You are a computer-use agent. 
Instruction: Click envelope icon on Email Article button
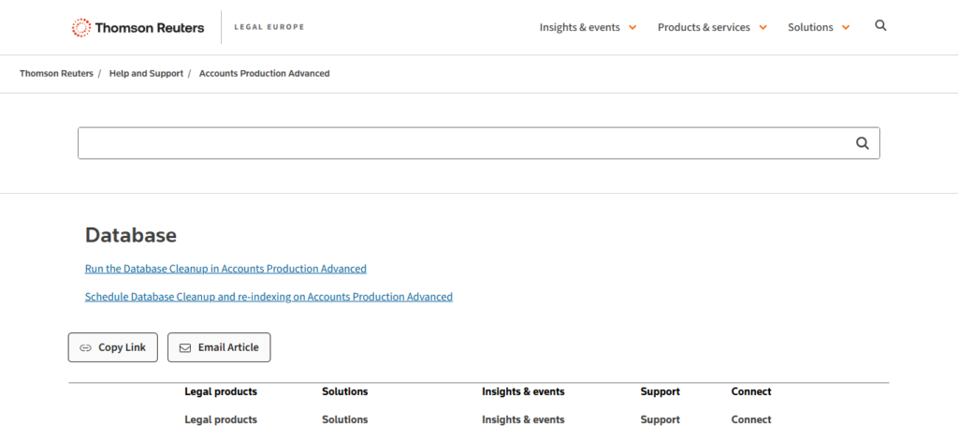[184, 347]
